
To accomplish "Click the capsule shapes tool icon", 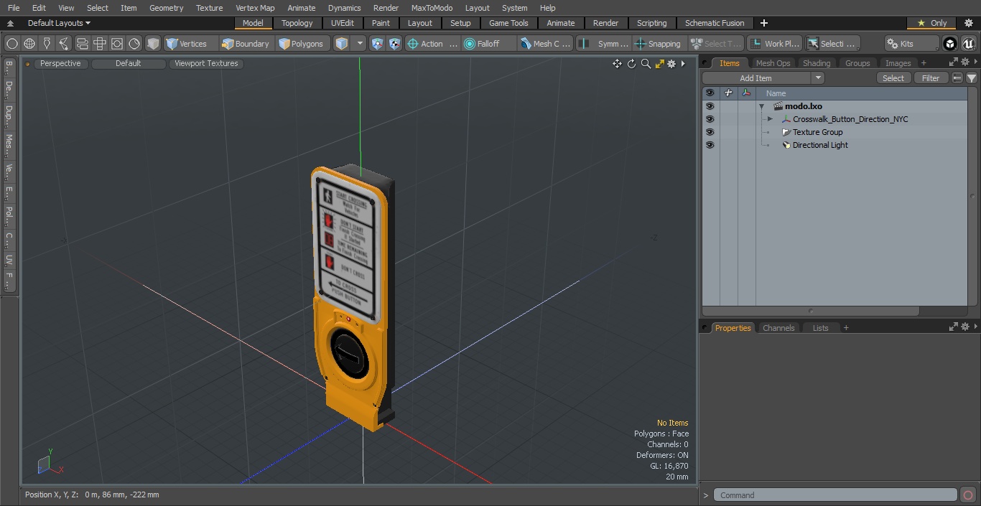I will pos(82,44).
